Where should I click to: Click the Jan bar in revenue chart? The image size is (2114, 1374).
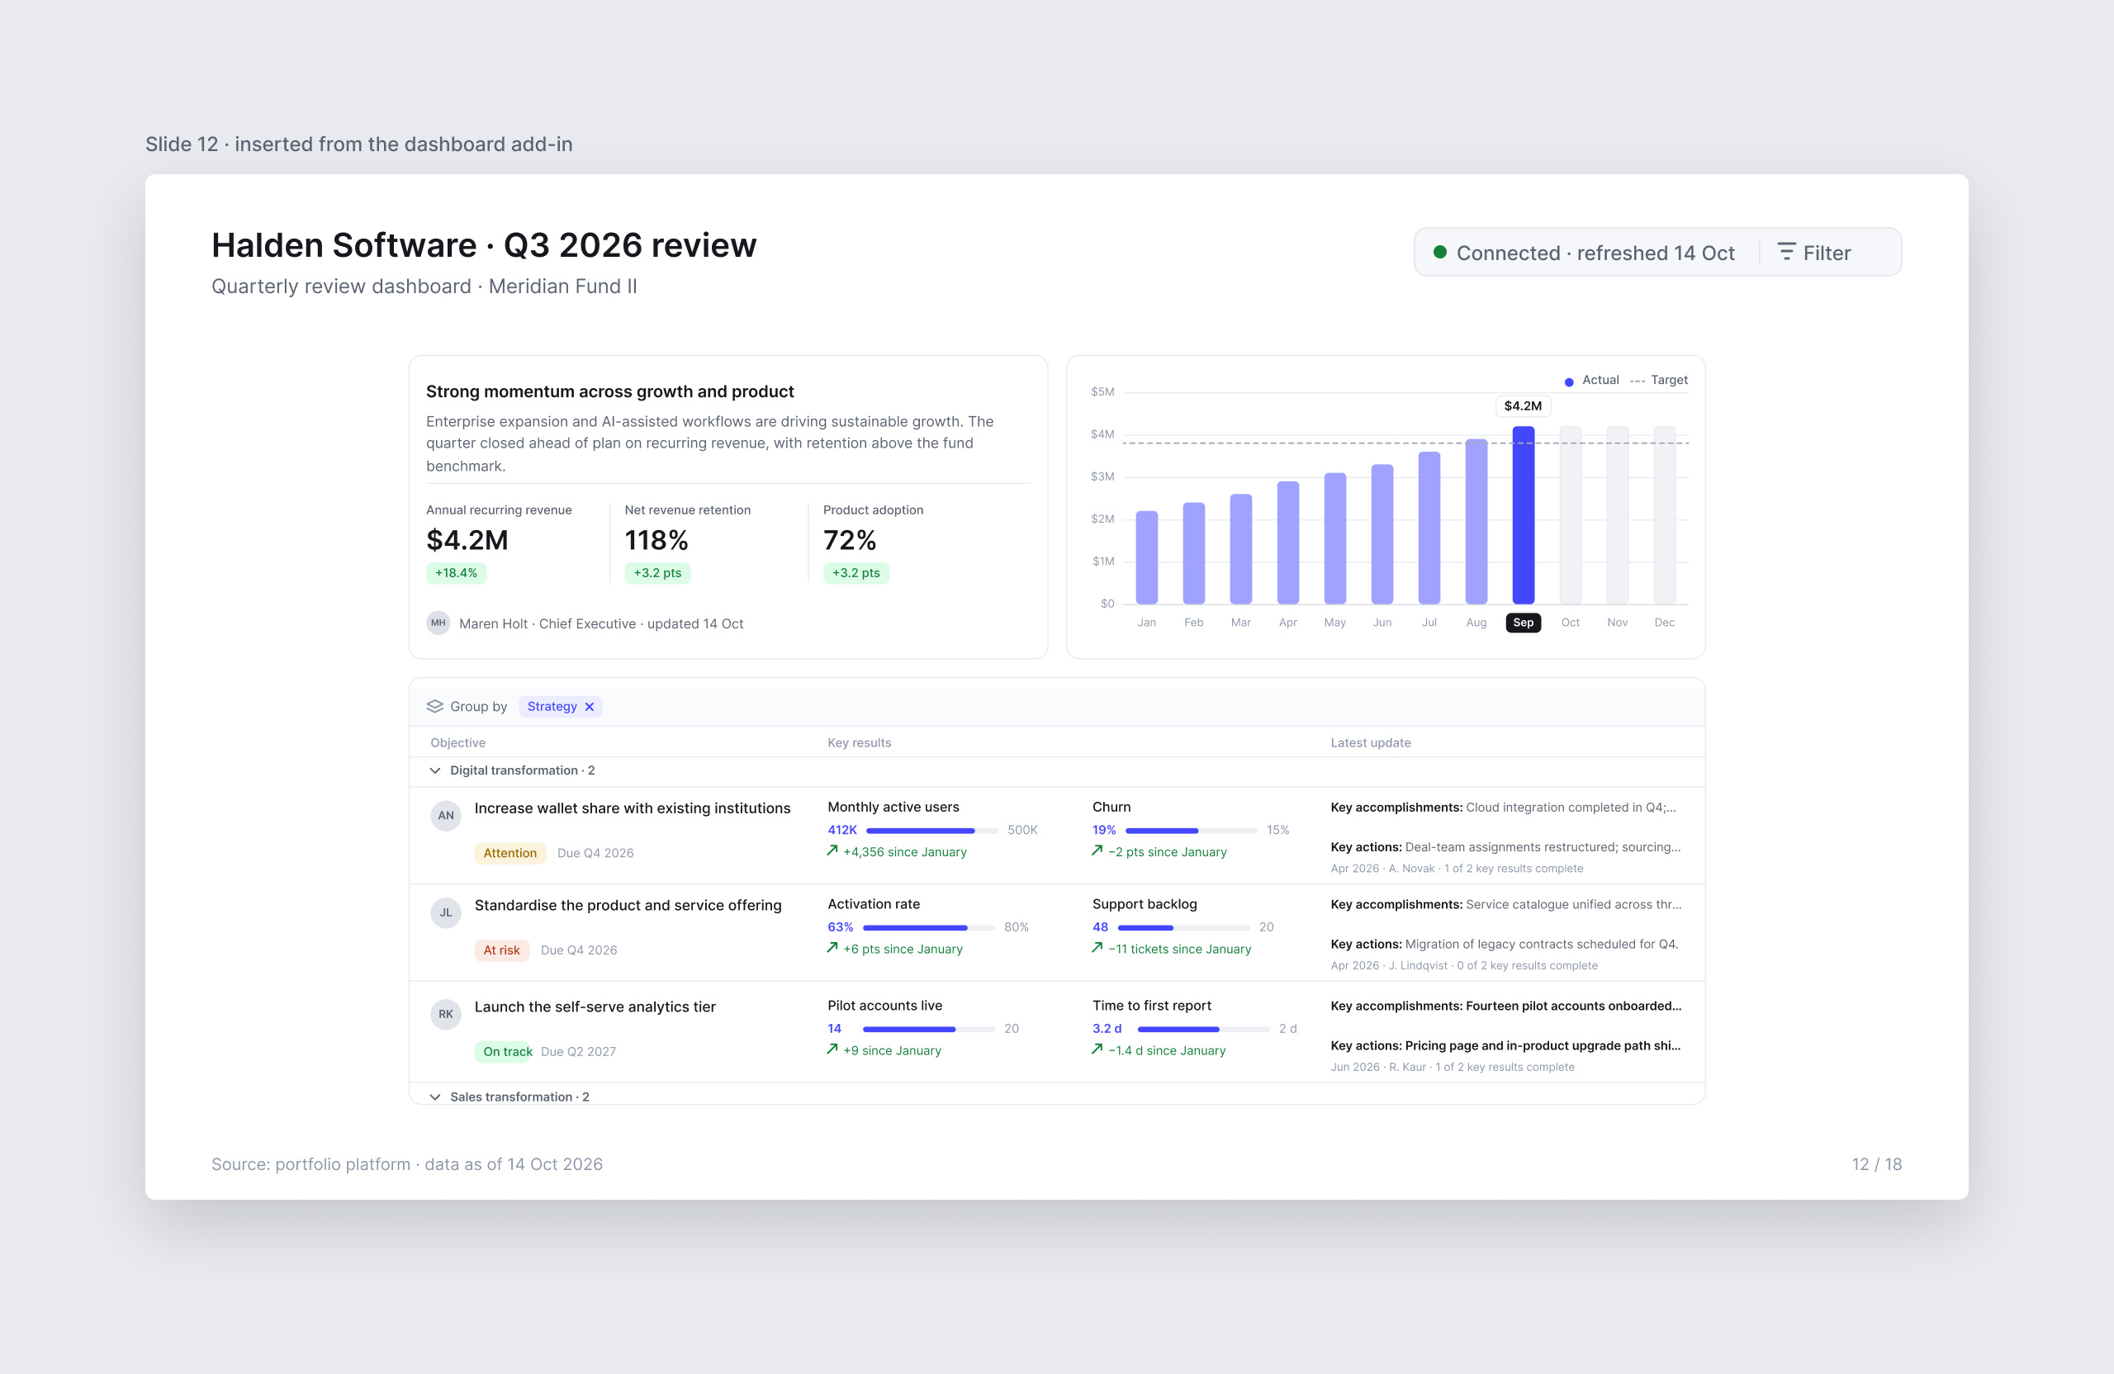(x=1147, y=557)
